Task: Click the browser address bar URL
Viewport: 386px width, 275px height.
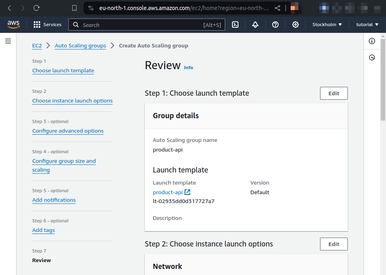Action: pos(184,8)
